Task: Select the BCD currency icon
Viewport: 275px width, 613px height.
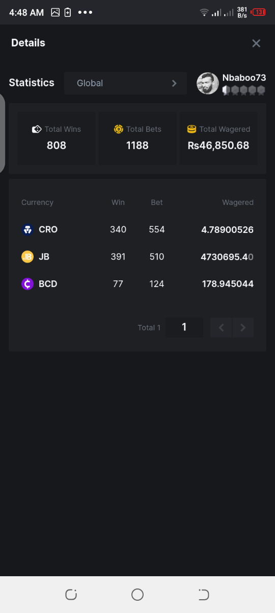Action: pos(28,284)
